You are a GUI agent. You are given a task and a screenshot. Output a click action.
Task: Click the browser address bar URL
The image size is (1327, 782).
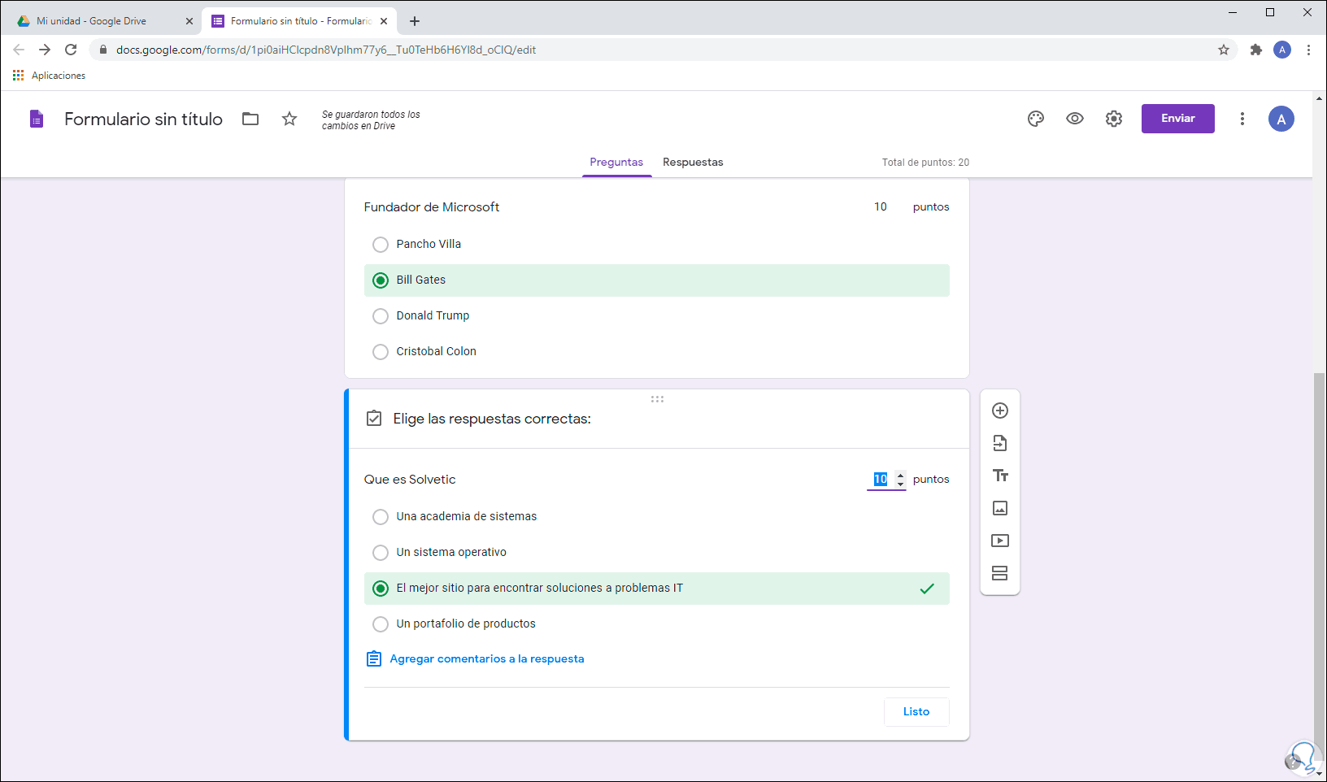click(326, 50)
